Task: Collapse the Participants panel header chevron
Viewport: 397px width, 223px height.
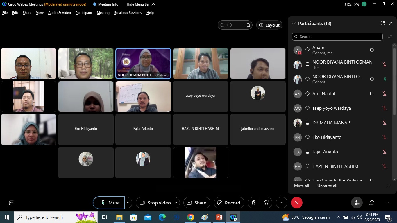Action: pyautogui.click(x=293, y=23)
